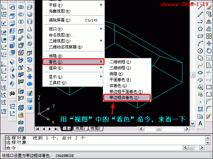This screenshot has width=213, height=159.
Task: Click the Union solids icon
Action: click(x=21, y=7)
